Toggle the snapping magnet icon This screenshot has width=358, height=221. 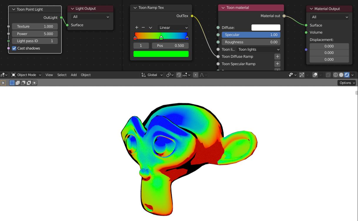click(x=179, y=75)
